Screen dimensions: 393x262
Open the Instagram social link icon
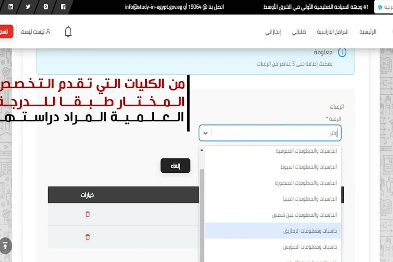[45, 7]
